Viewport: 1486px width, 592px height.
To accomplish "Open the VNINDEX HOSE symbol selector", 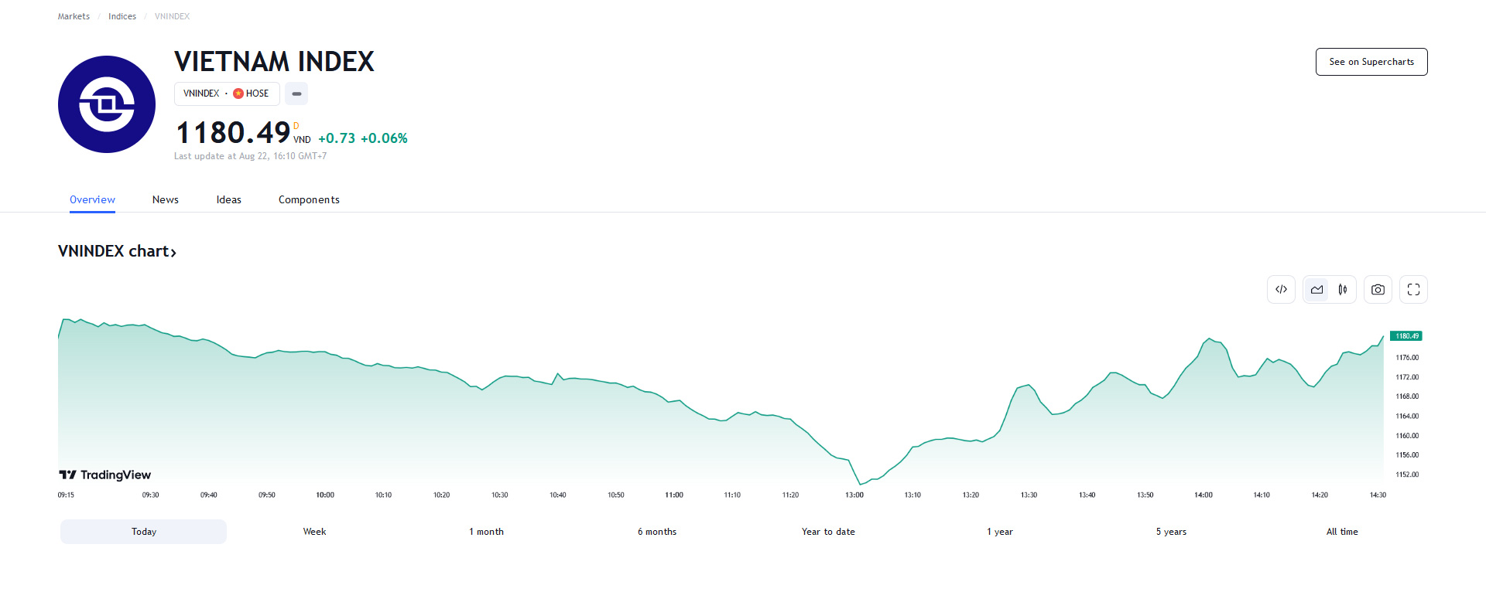I will [227, 94].
